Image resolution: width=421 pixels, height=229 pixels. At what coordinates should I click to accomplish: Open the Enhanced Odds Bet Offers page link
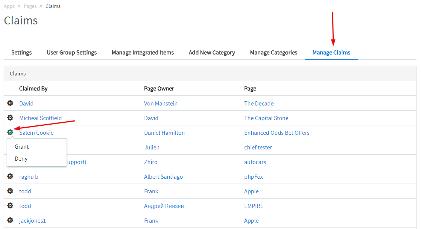point(277,133)
